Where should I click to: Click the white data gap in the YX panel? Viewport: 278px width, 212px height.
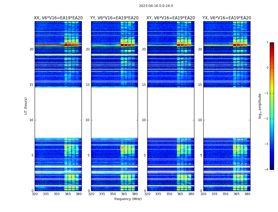tap(227, 113)
